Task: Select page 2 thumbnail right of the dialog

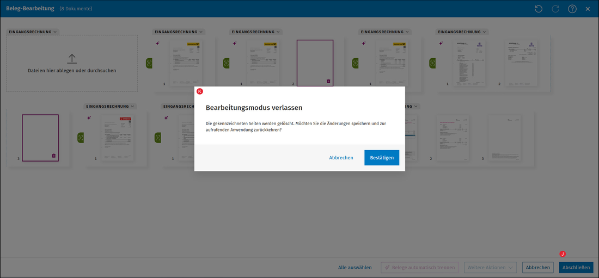Action: [453, 138]
